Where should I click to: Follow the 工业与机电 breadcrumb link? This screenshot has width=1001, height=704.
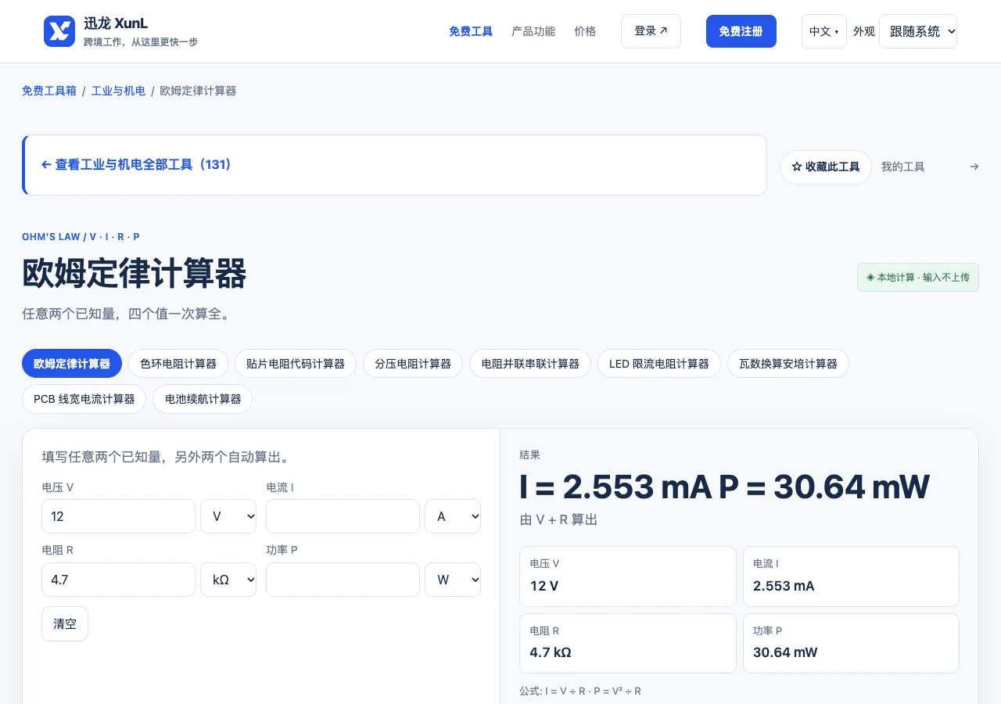[118, 91]
